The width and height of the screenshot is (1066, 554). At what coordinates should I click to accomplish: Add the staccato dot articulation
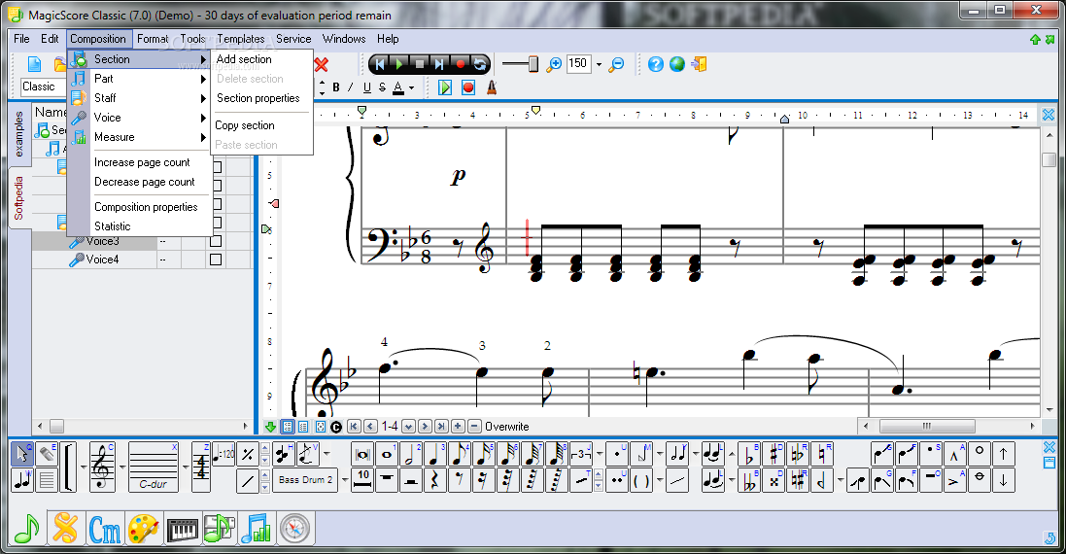click(931, 454)
